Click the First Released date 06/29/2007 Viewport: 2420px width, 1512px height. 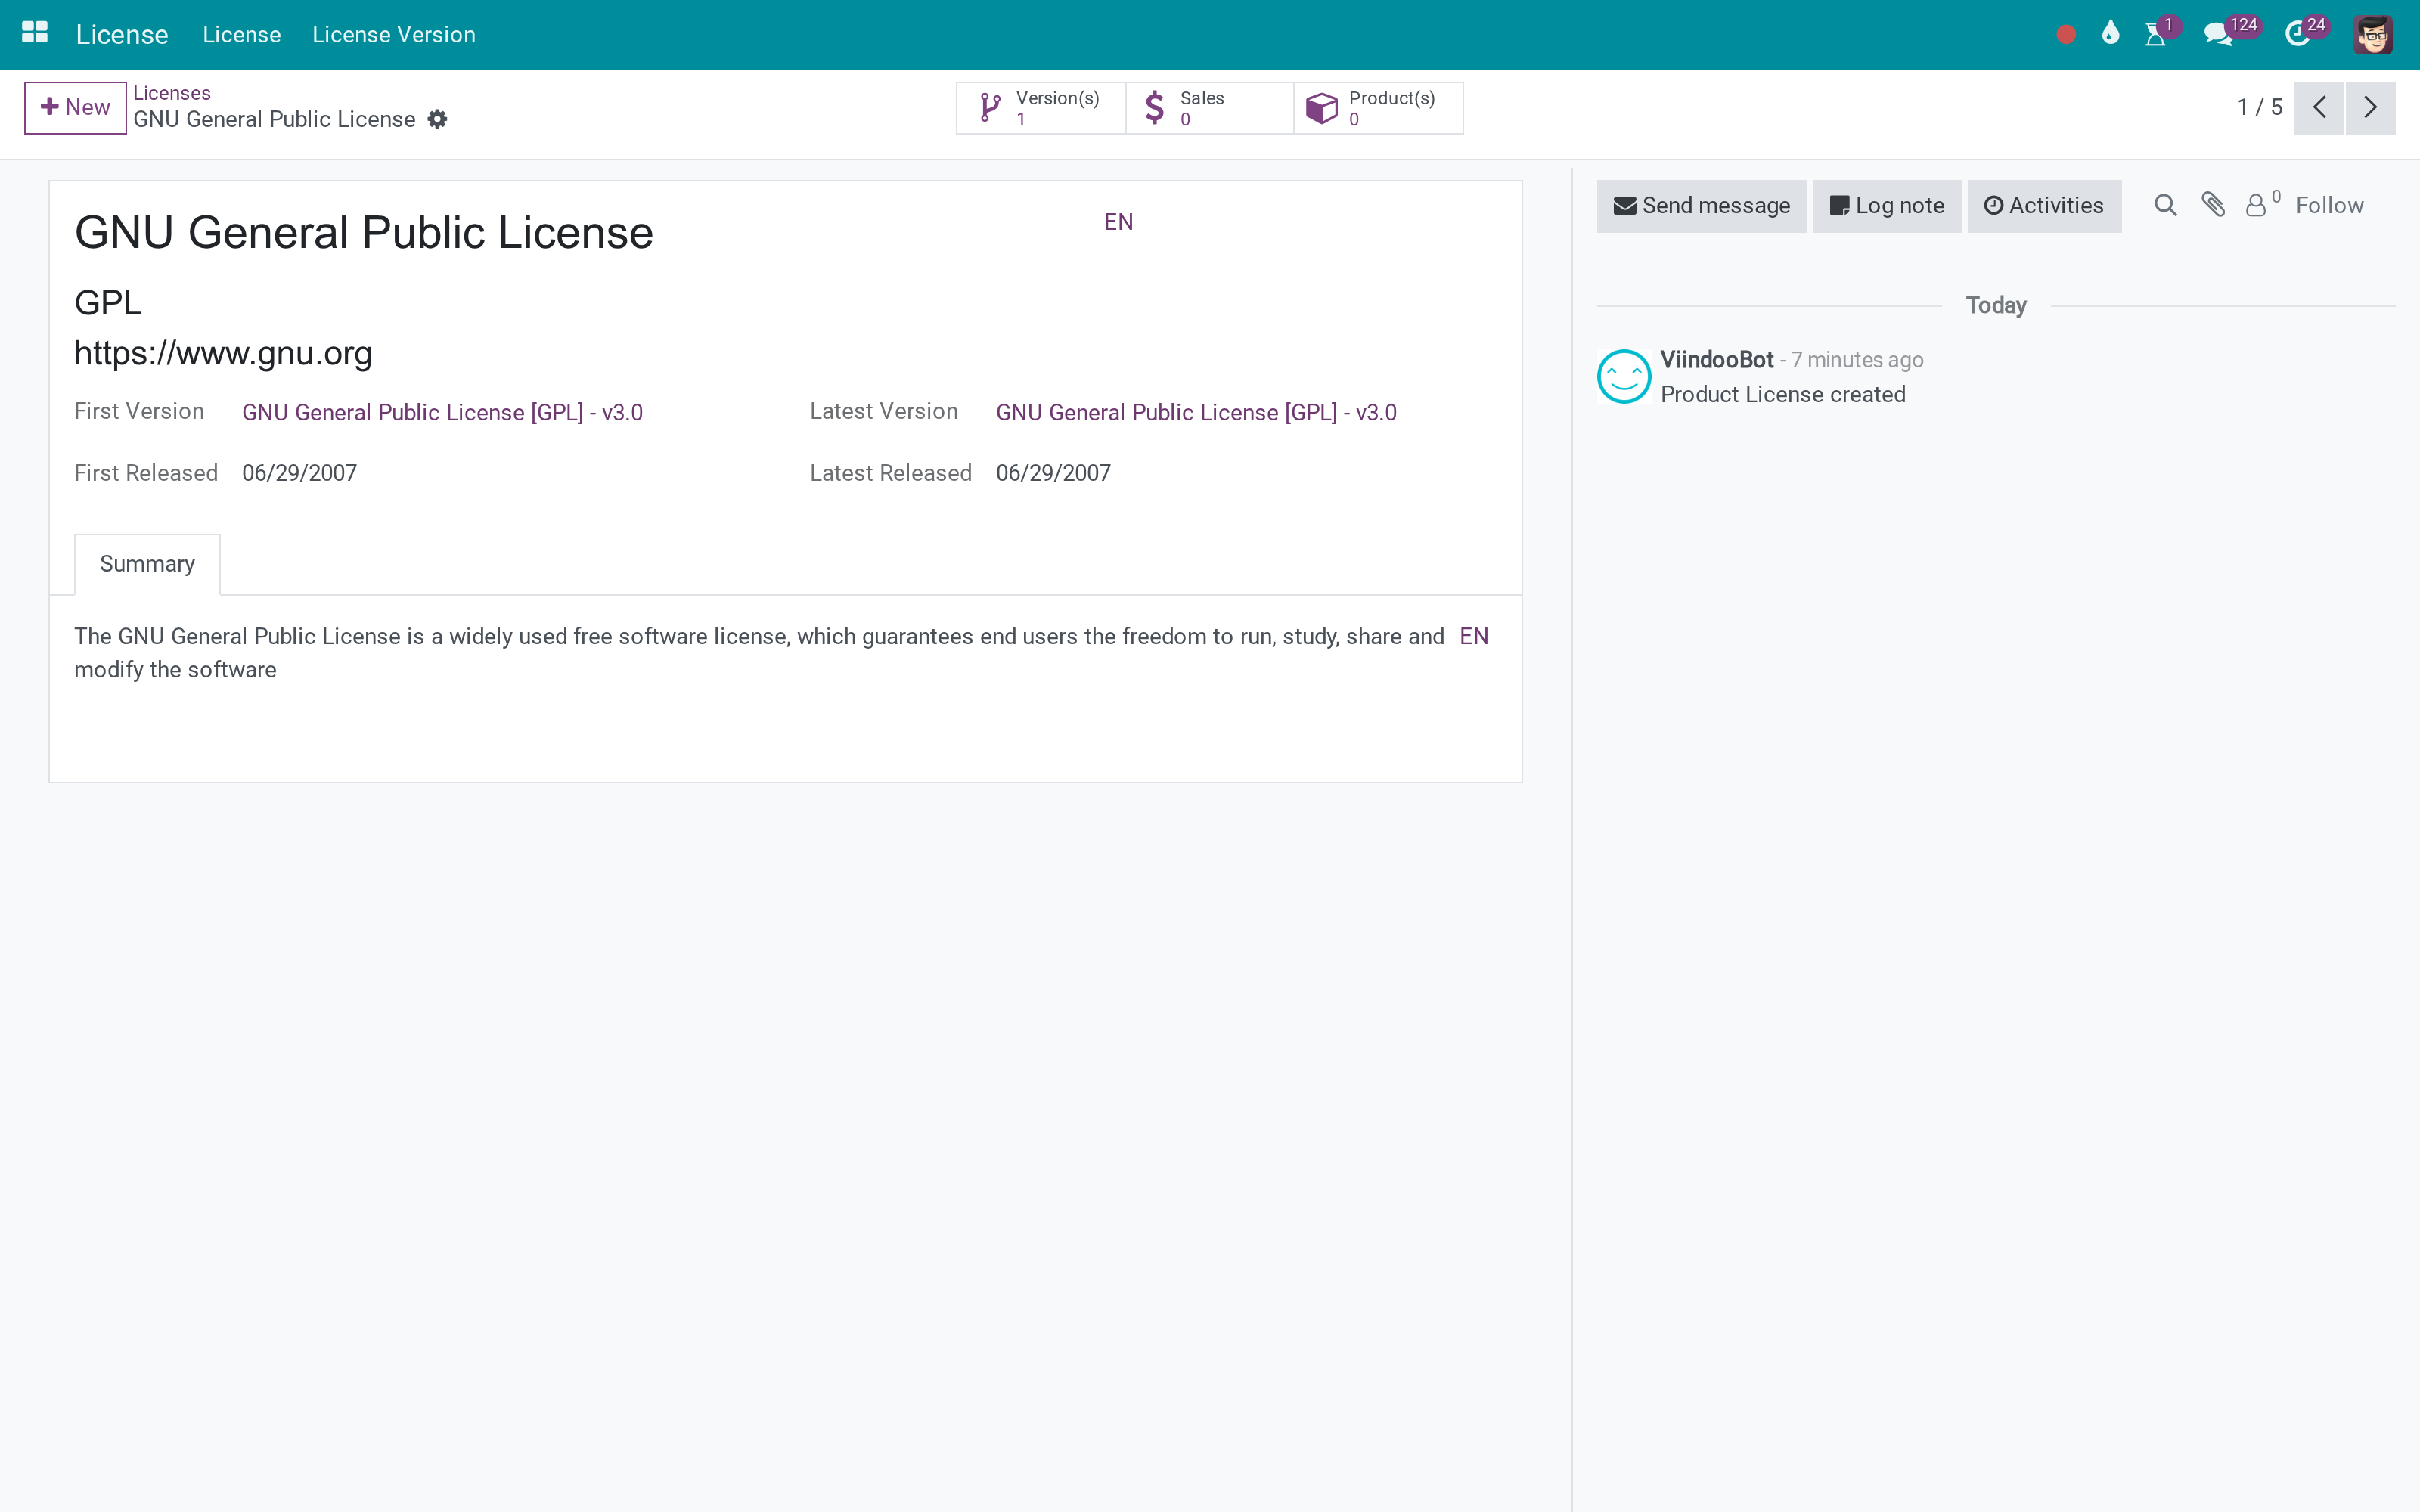click(299, 473)
